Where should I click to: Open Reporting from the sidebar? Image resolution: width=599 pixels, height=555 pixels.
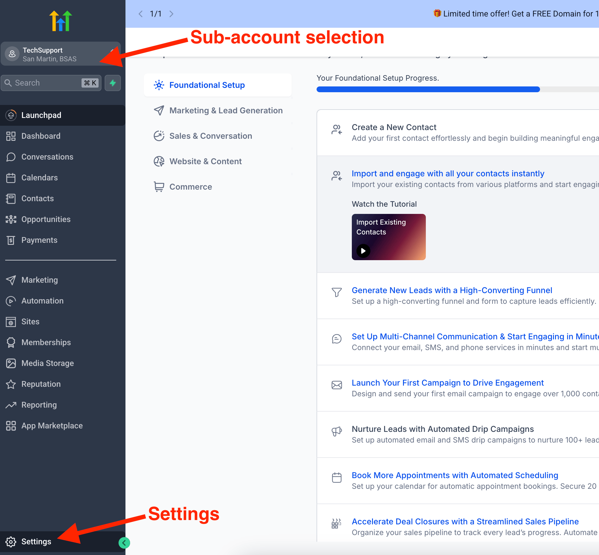(62, 405)
